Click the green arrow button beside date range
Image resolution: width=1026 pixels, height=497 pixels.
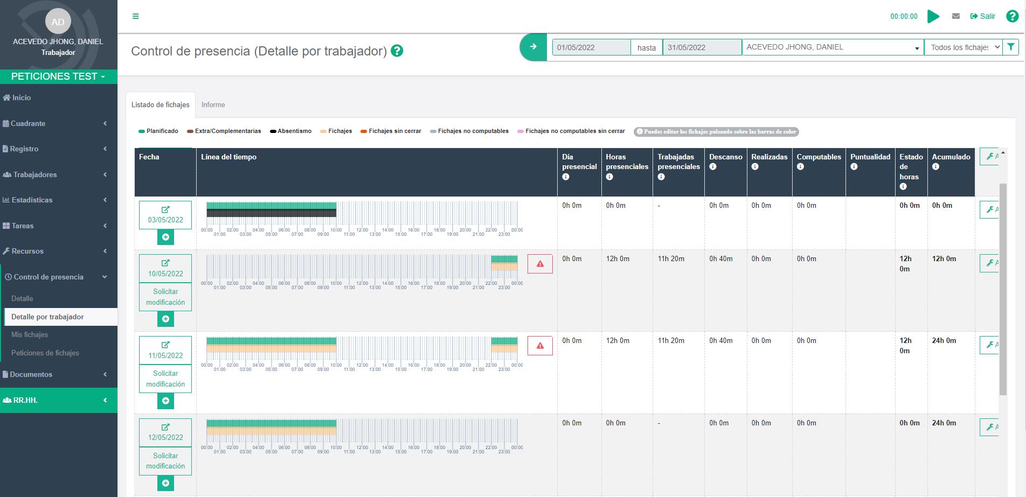(533, 47)
